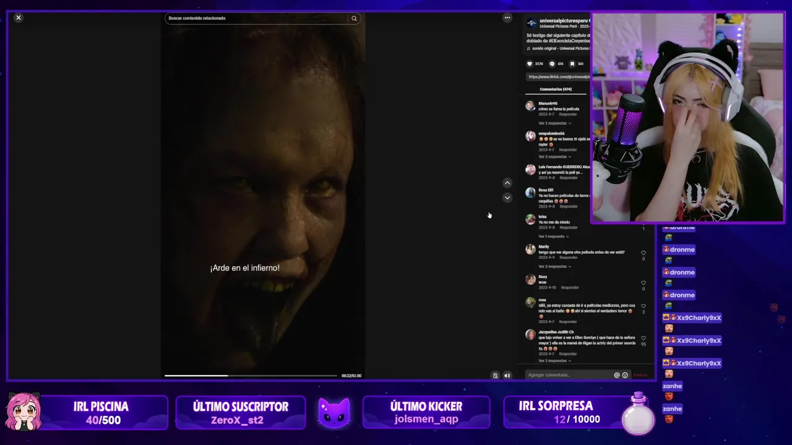Close the TikTok video viewer

(x=19, y=18)
